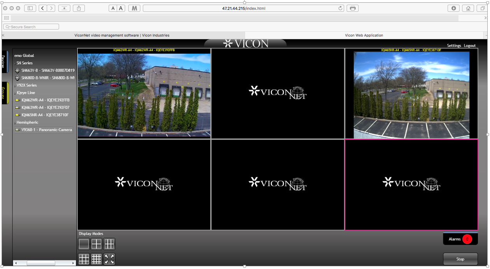Select the 3x3 grid display mode
490x269 pixels.
click(x=84, y=259)
